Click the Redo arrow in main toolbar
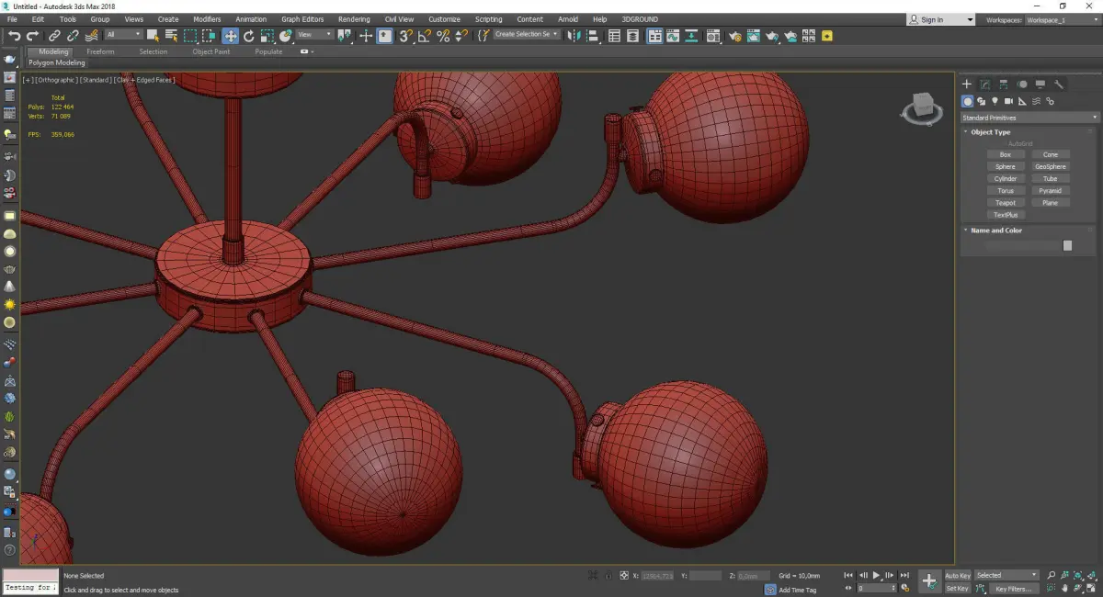The image size is (1103, 597). coord(32,36)
